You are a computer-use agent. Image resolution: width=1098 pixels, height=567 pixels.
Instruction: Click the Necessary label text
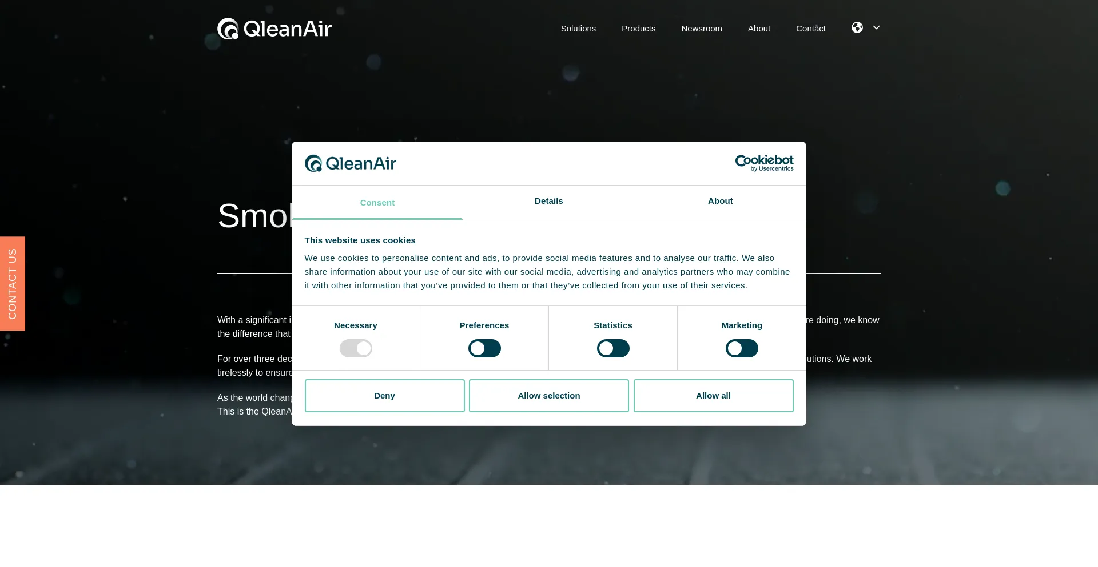tap(356, 325)
